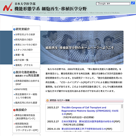Open 臍帯血分離保存施設 (東京臍帯血バンク) link
Screen dimensions: 136x136
coord(25,117)
